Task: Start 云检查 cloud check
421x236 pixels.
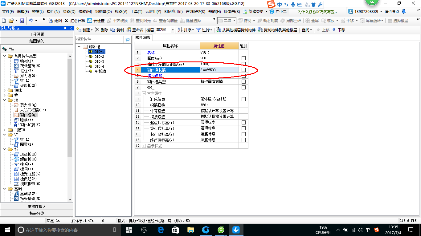Action: [96, 21]
